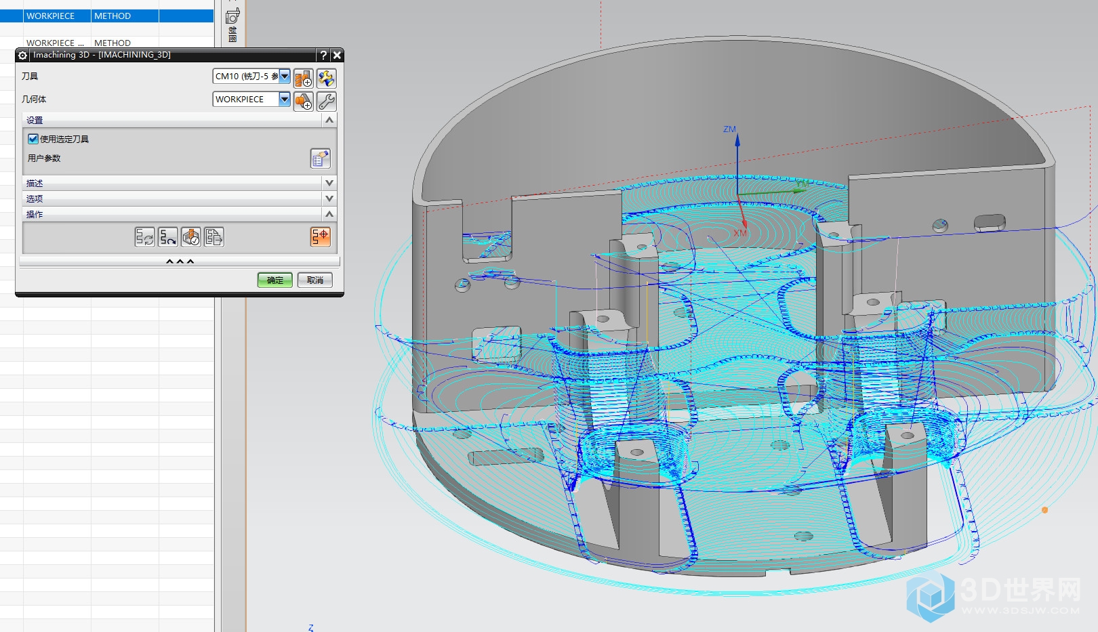Select the second row's METHOD cell
Viewport: 1098px width, 632px height.
click(x=125, y=42)
